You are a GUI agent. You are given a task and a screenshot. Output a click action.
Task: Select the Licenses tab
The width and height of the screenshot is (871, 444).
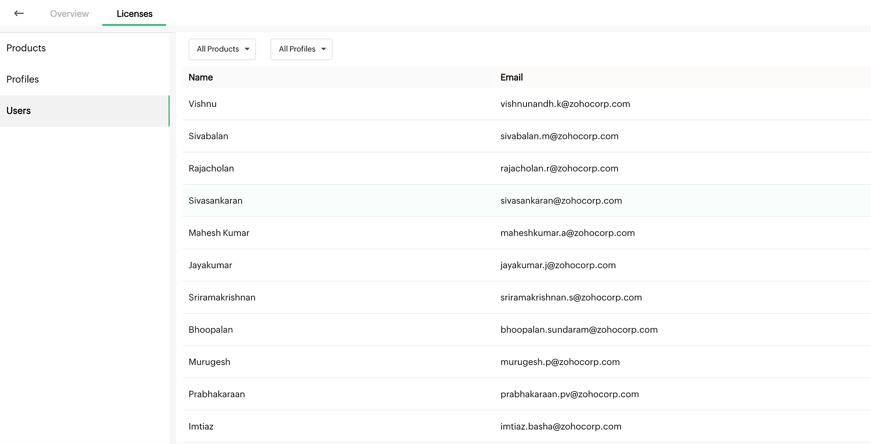(134, 14)
